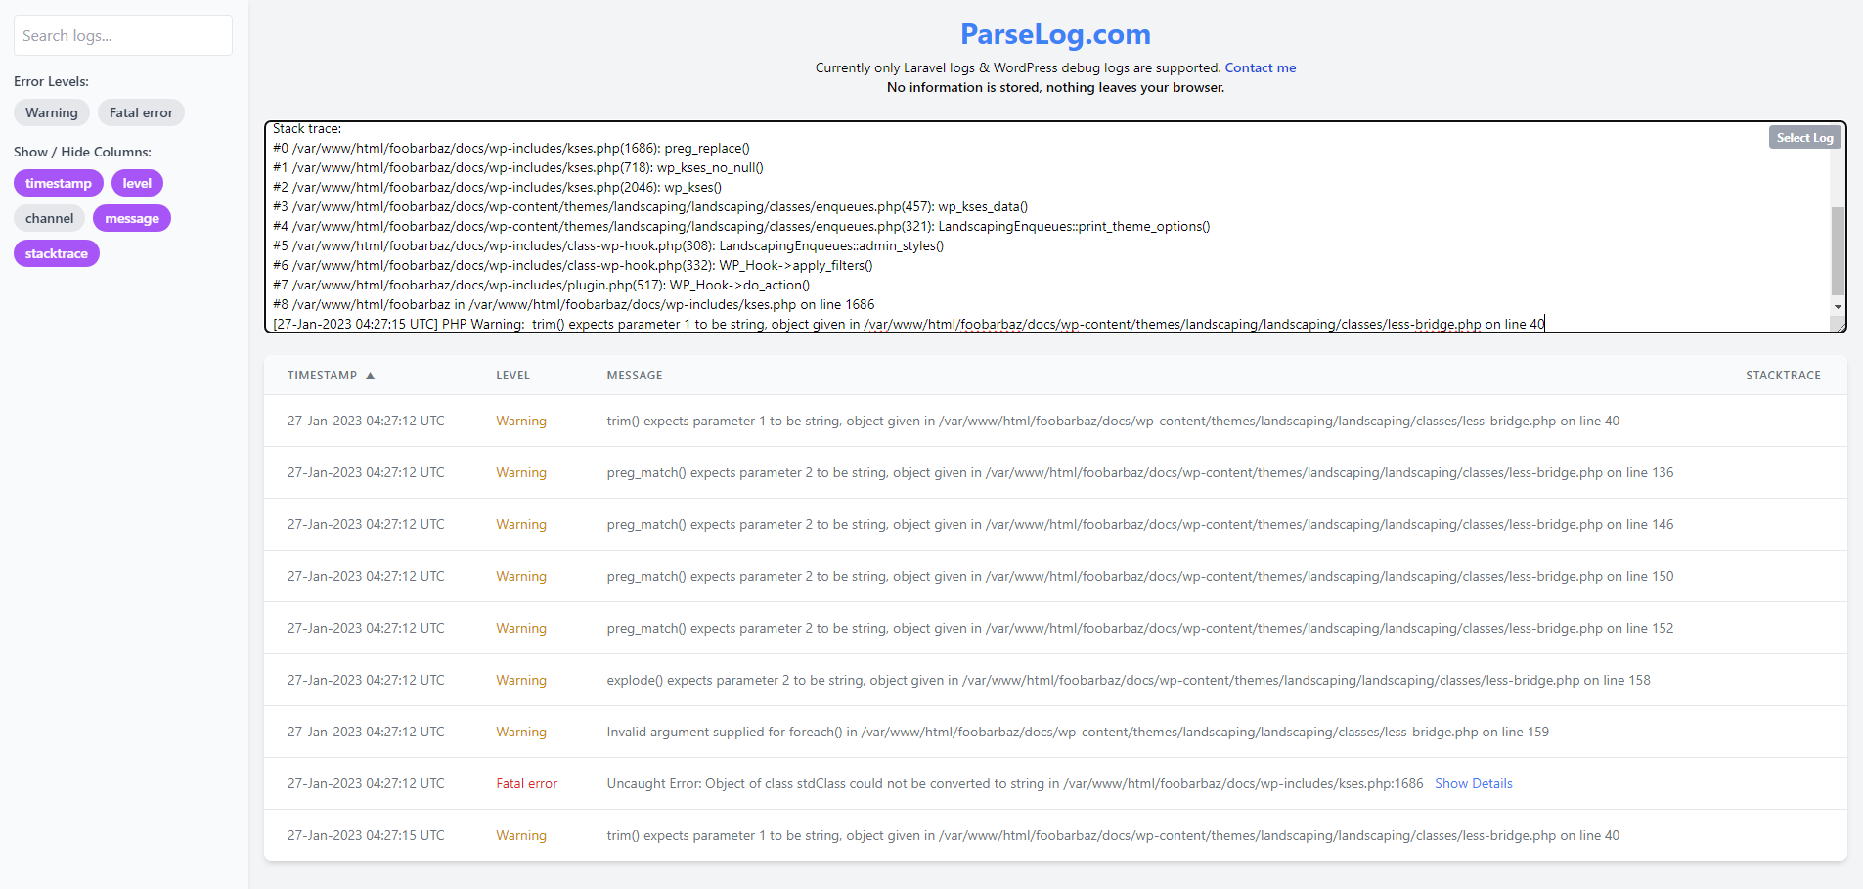Select the preg_match() message on line 146

(x=1139, y=524)
